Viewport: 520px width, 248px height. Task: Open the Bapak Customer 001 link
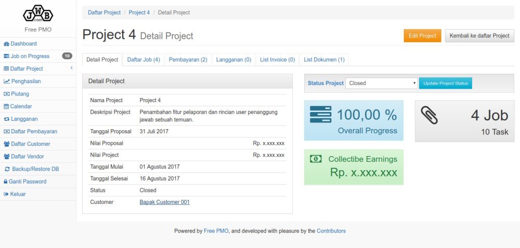tap(164, 202)
